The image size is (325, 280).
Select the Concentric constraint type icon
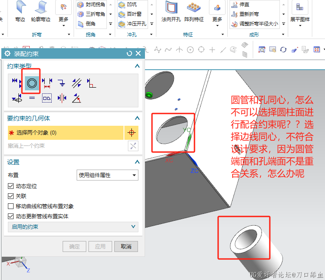(x=32, y=82)
